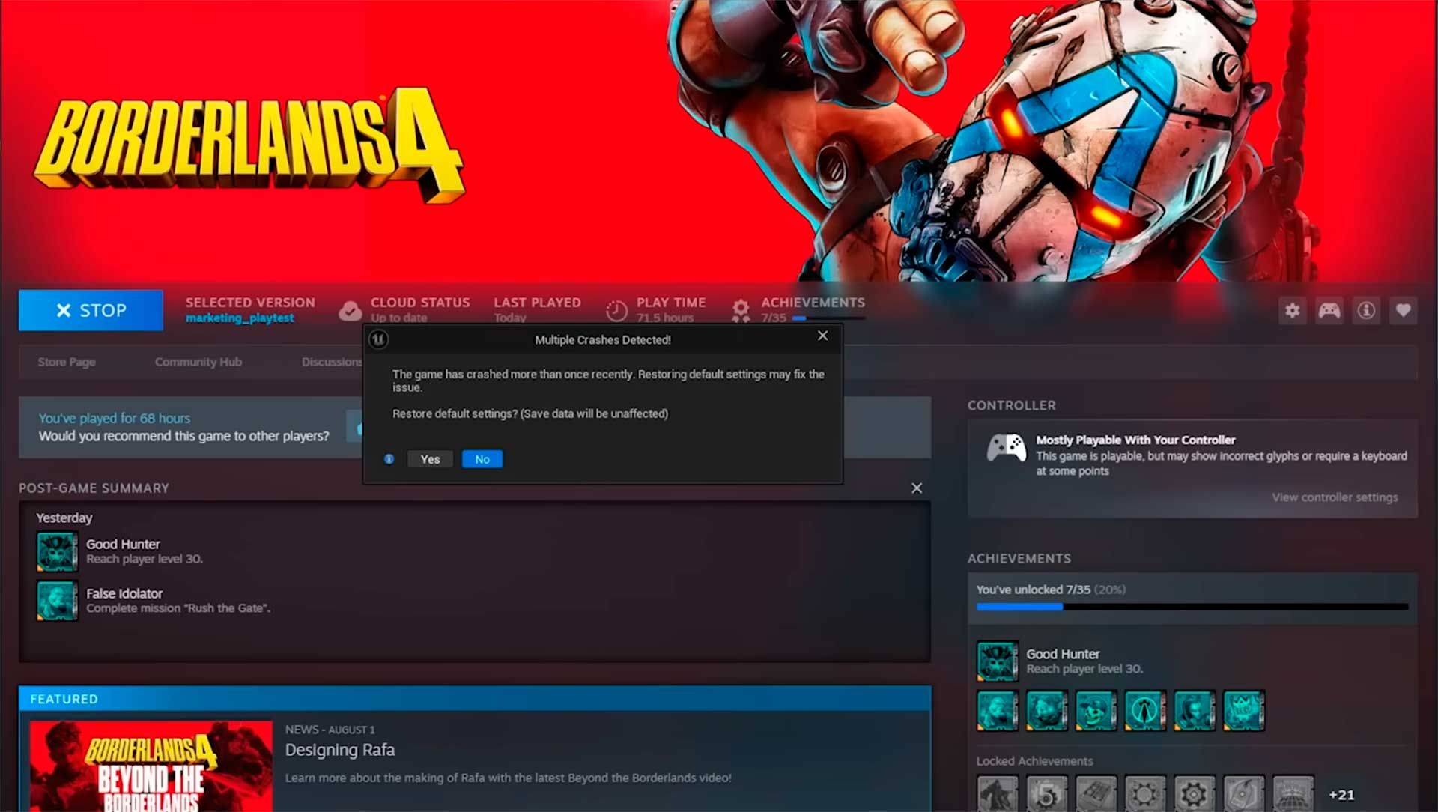Open game settings gear icon
The height and width of the screenshot is (812, 1438).
tap(1292, 310)
